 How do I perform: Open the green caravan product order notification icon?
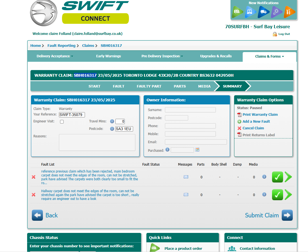coord(237,12)
